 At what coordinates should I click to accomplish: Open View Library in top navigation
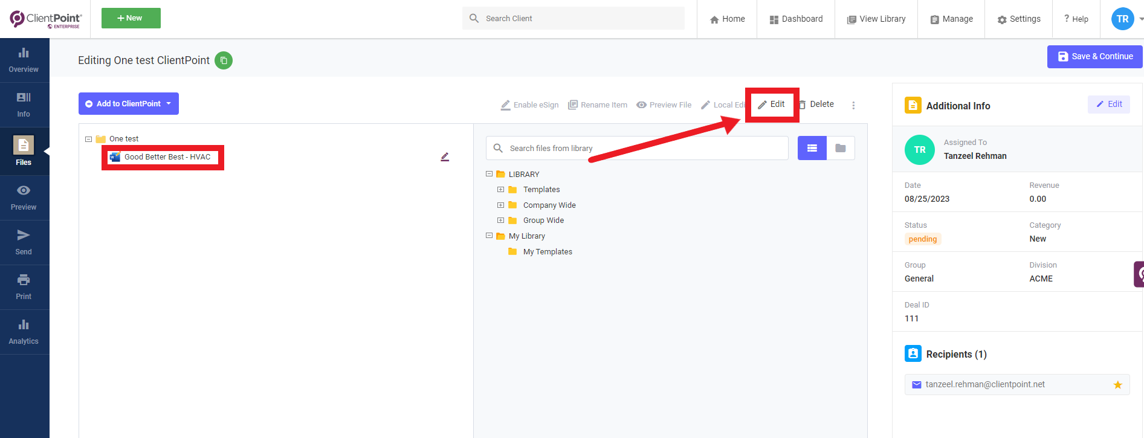(876, 19)
